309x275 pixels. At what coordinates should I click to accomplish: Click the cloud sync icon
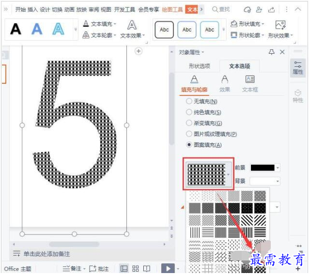(x=247, y=10)
